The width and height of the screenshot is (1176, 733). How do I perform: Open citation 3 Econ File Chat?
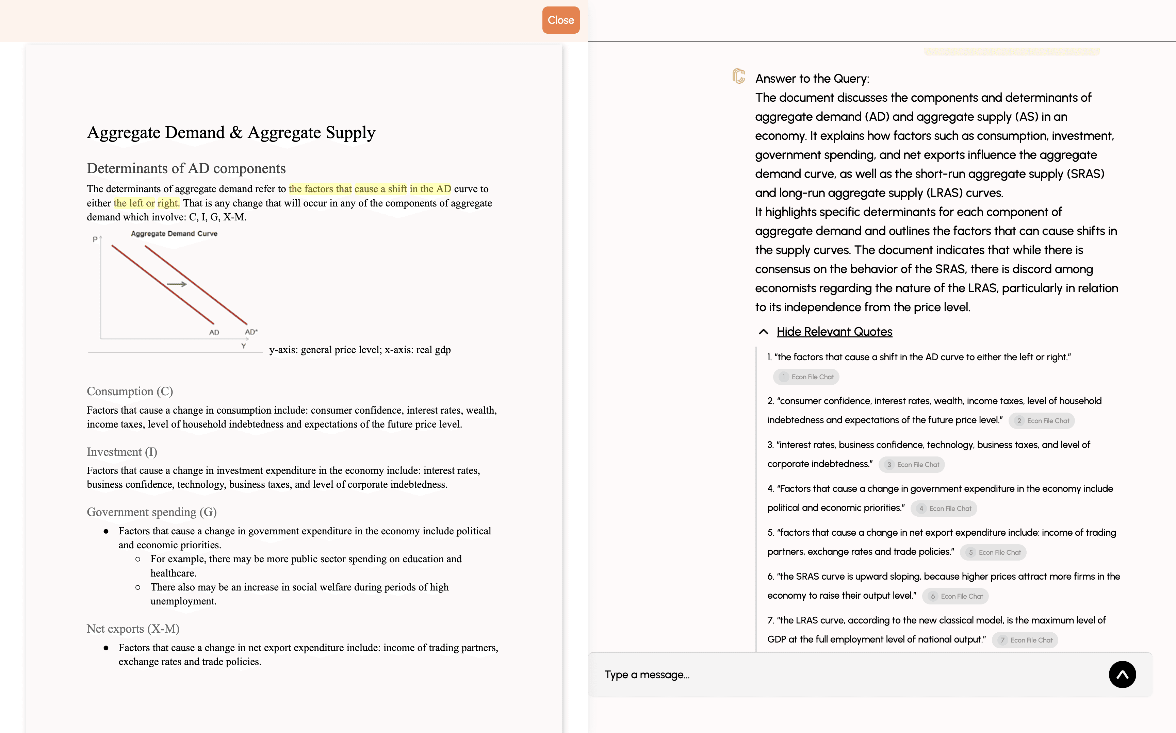pos(912,464)
